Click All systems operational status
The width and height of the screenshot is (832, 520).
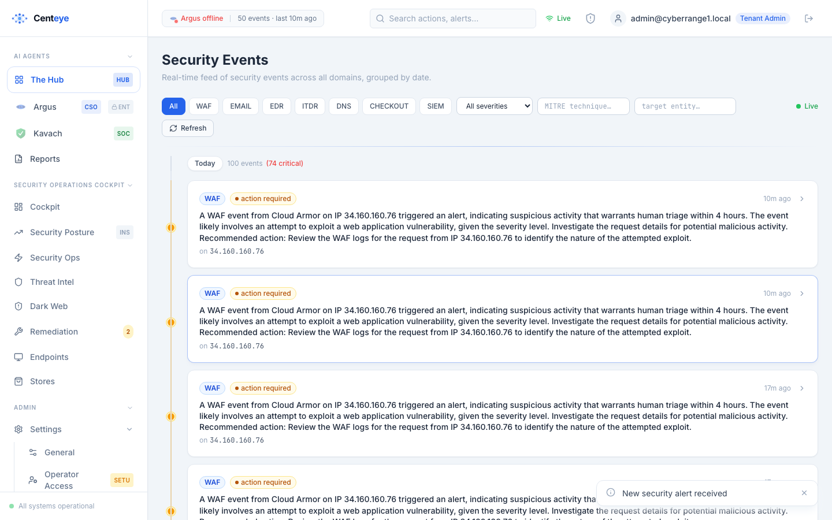click(x=52, y=506)
